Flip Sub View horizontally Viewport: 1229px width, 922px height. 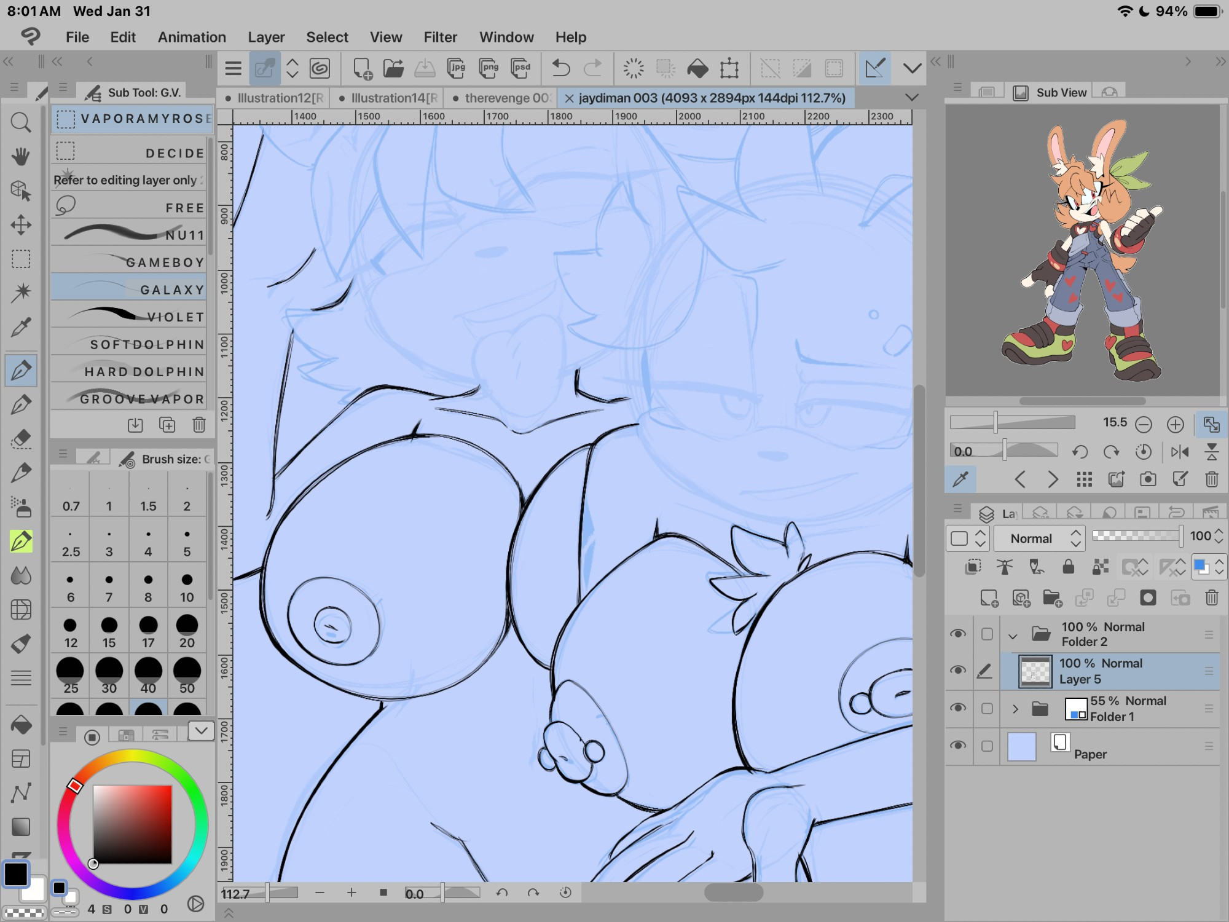[1179, 452]
